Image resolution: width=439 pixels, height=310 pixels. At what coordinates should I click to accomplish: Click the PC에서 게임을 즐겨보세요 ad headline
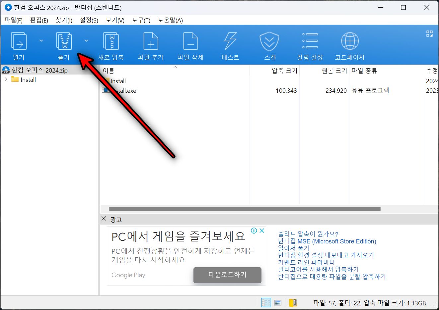coord(178,236)
